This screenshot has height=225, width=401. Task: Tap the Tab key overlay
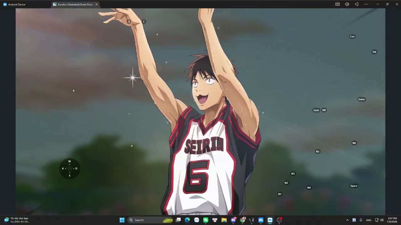pos(374,52)
